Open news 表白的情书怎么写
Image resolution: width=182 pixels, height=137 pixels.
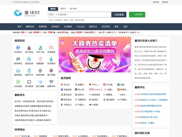33,111
